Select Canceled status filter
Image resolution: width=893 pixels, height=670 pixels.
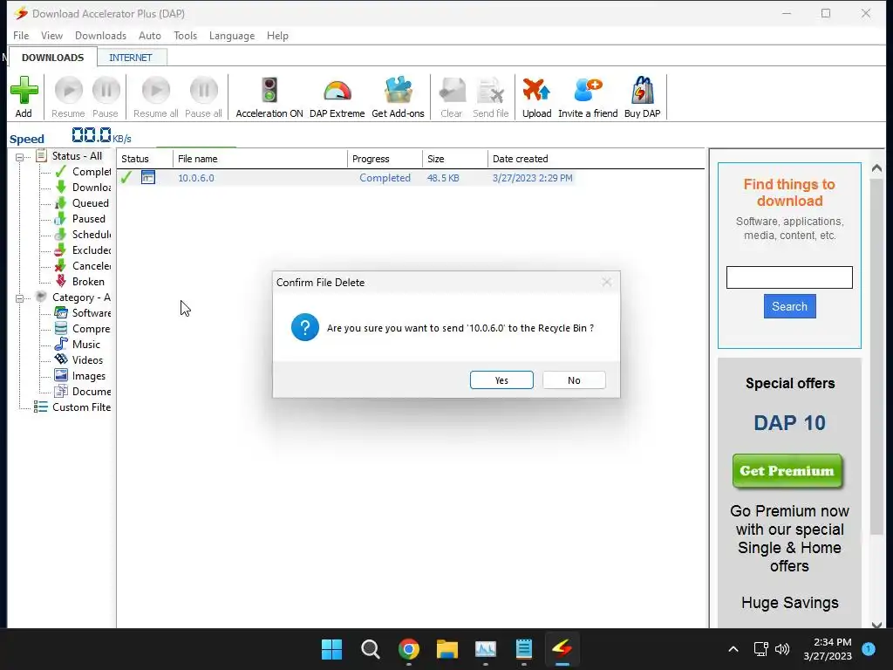pos(83,265)
